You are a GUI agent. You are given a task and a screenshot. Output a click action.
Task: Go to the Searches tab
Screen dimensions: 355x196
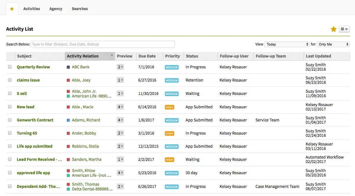pos(80,9)
